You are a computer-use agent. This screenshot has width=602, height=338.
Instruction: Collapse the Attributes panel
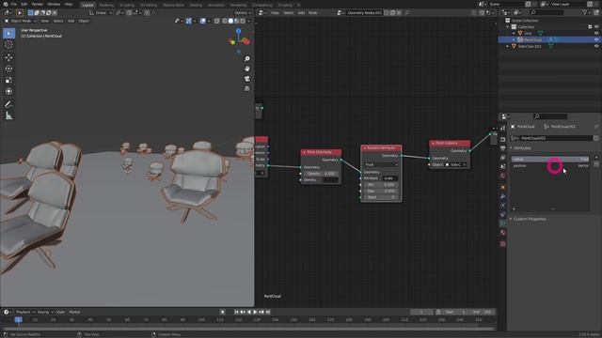[512, 148]
